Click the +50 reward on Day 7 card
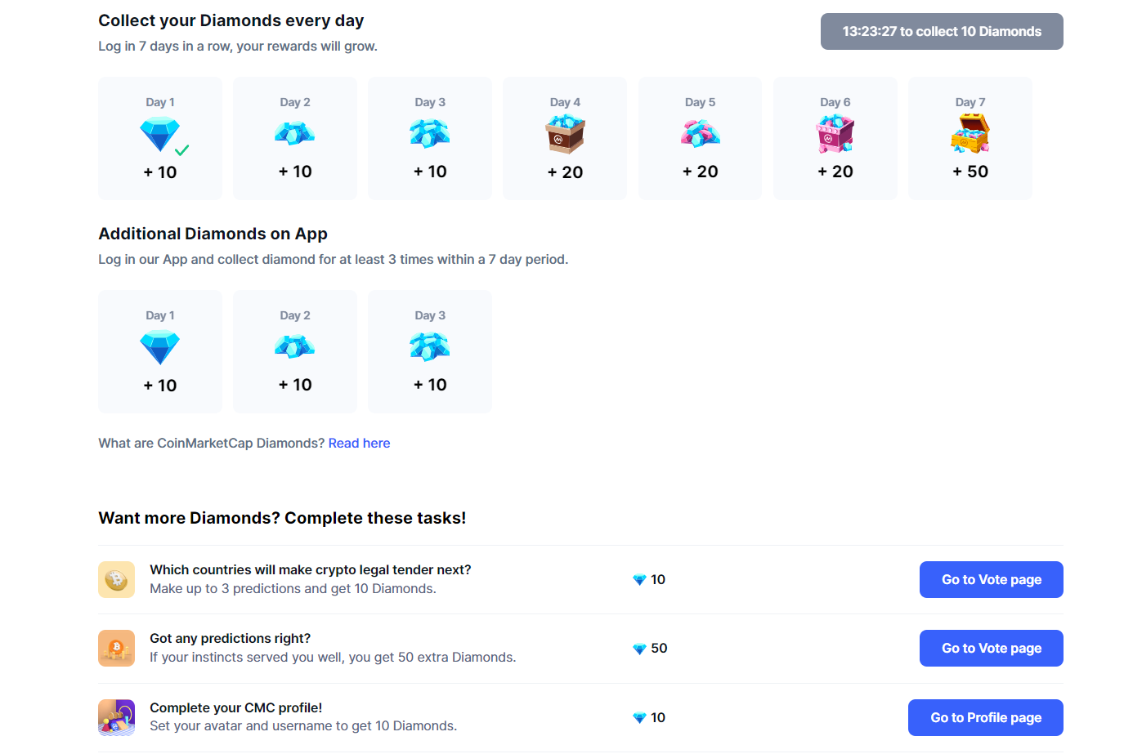1133x754 pixels. click(970, 172)
